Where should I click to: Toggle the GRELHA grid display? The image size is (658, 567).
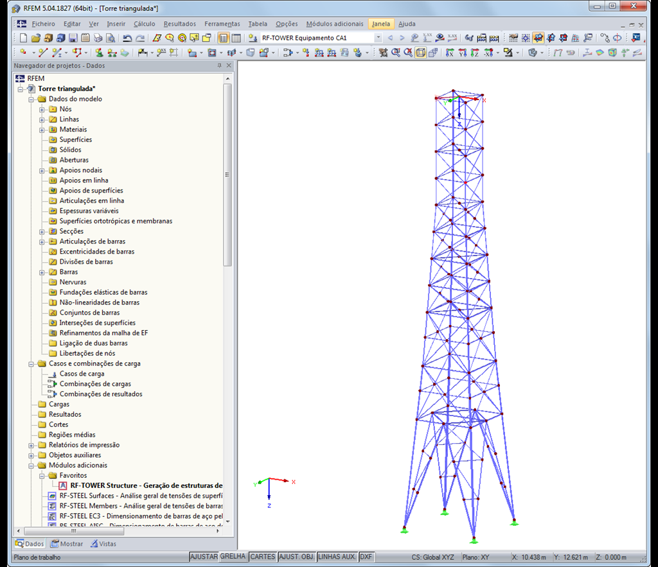pyautogui.click(x=233, y=557)
